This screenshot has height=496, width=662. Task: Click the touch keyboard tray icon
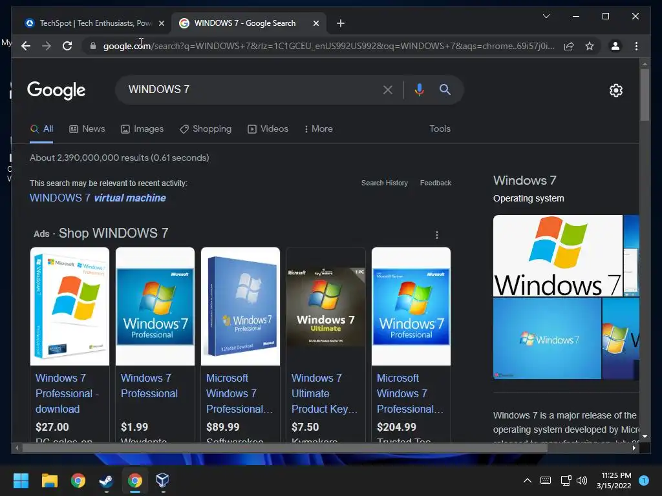click(x=546, y=480)
